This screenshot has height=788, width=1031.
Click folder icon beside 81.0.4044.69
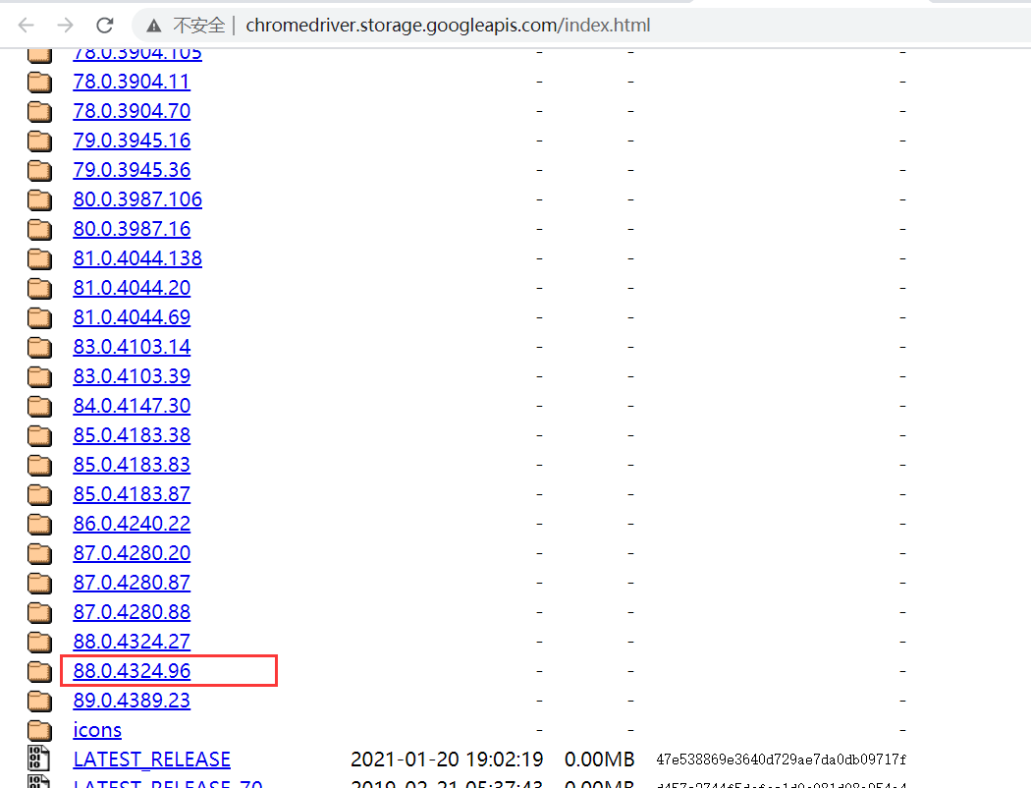[39, 317]
